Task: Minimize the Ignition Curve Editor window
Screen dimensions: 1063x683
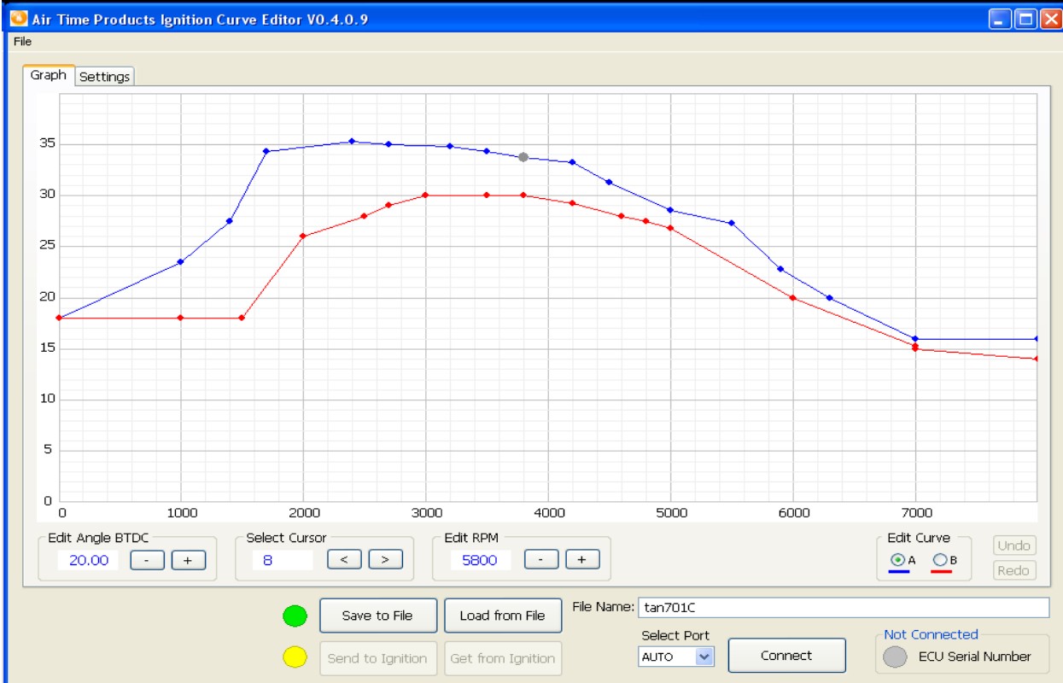Action: point(1002,19)
